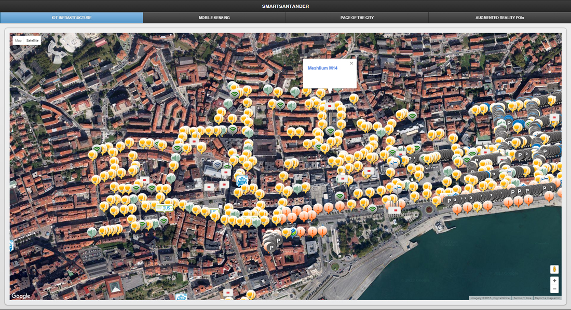This screenshot has width=571, height=310.
Task: Select the PACE OF THE CITY tab
Action: coord(357,18)
